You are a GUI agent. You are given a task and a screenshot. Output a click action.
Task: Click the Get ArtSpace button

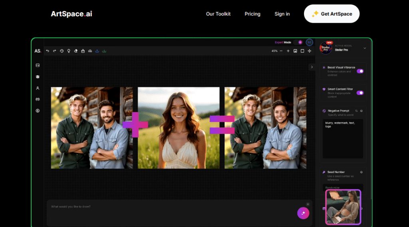pyautogui.click(x=332, y=14)
